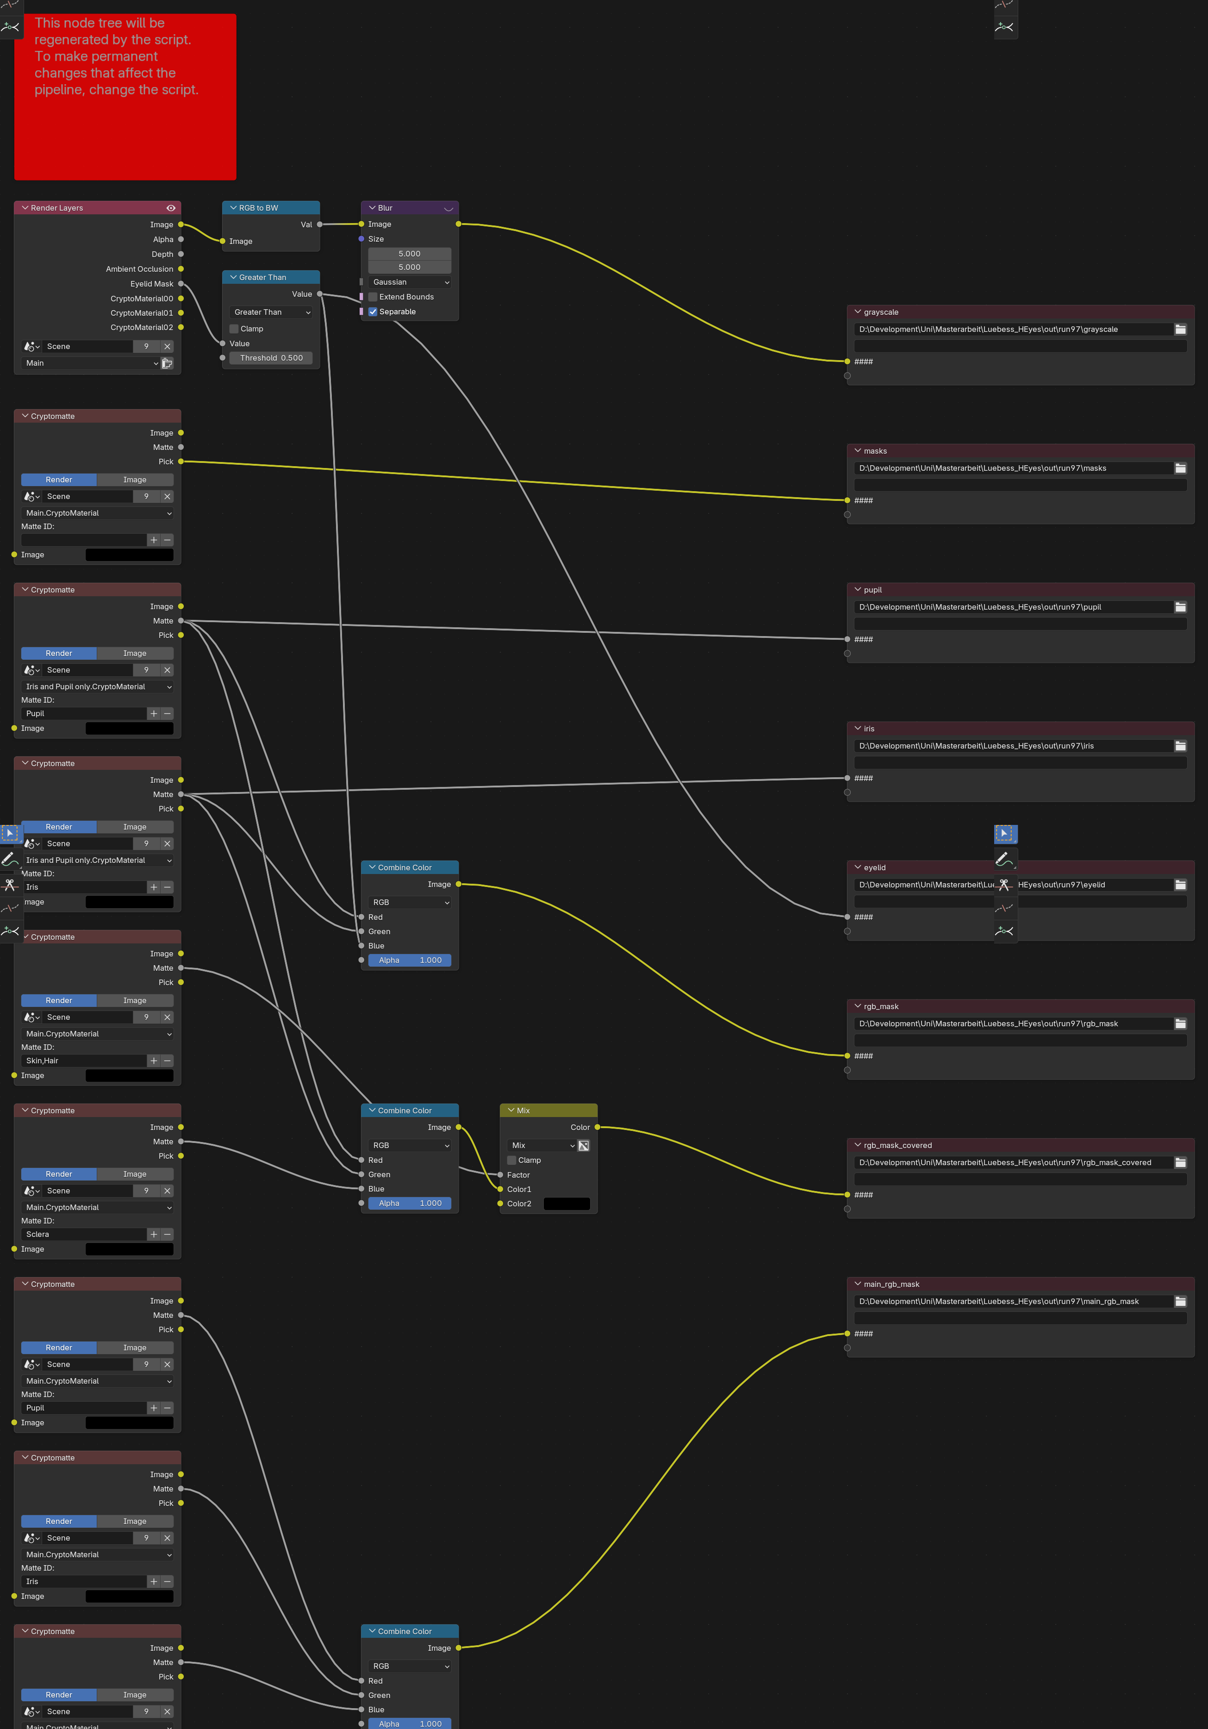Open Gaussian filter type dropdown
Image resolution: width=1208 pixels, height=1729 pixels.
[410, 282]
